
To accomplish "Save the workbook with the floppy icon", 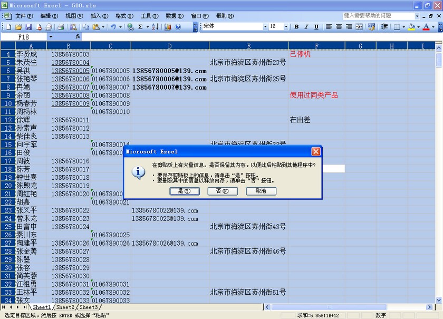I will [x=28, y=27].
